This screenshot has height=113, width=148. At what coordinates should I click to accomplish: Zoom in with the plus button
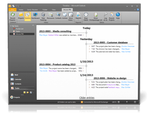[135, 102]
